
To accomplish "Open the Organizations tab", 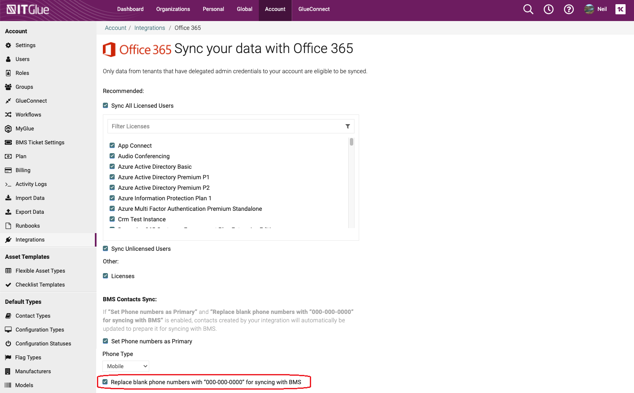I will 173,9.
